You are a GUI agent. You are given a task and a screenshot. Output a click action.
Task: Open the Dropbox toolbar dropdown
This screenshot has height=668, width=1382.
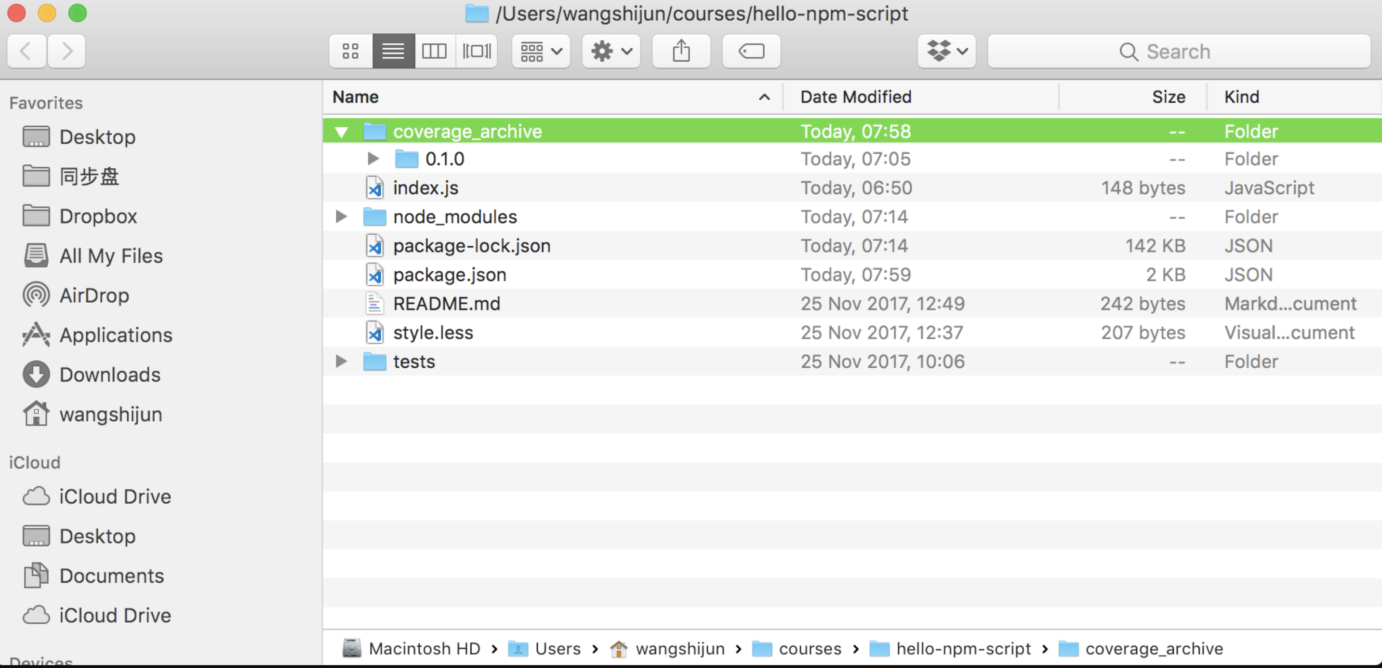tap(946, 52)
